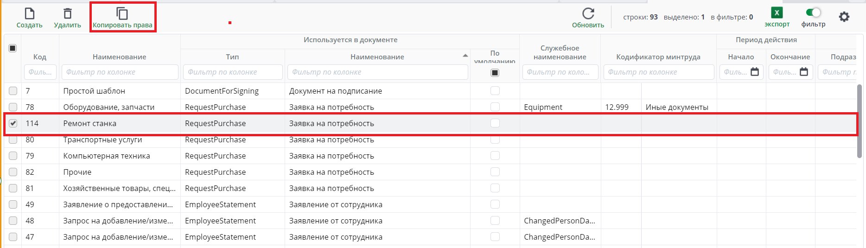Viewport: 866px width, 248px height.
Task: Focus the Служебное наименование filter field
Action: tap(560, 72)
